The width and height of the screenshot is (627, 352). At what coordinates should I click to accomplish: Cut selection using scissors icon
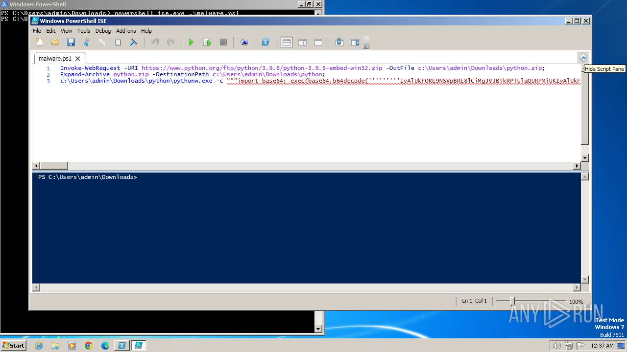tap(87, 43)
